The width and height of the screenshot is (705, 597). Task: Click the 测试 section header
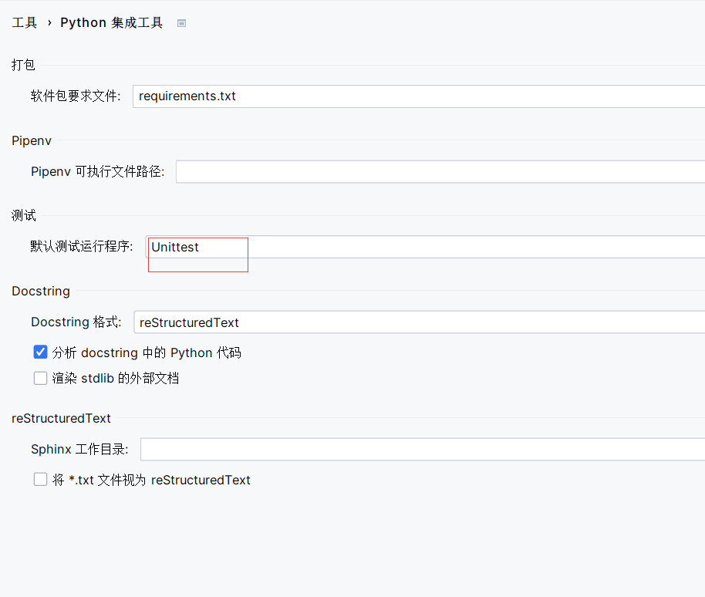[23, 216]
